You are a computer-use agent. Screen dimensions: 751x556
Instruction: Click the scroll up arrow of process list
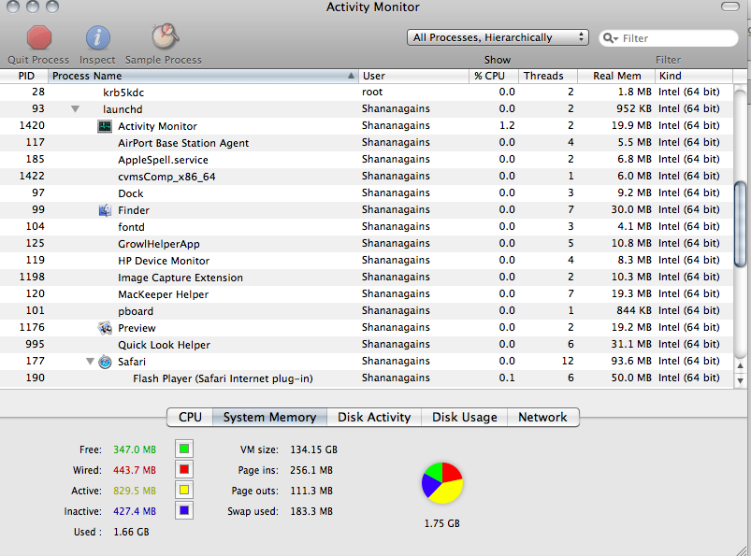coord(740,365)
